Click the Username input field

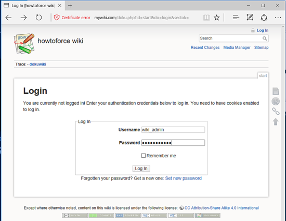(173, 130)
